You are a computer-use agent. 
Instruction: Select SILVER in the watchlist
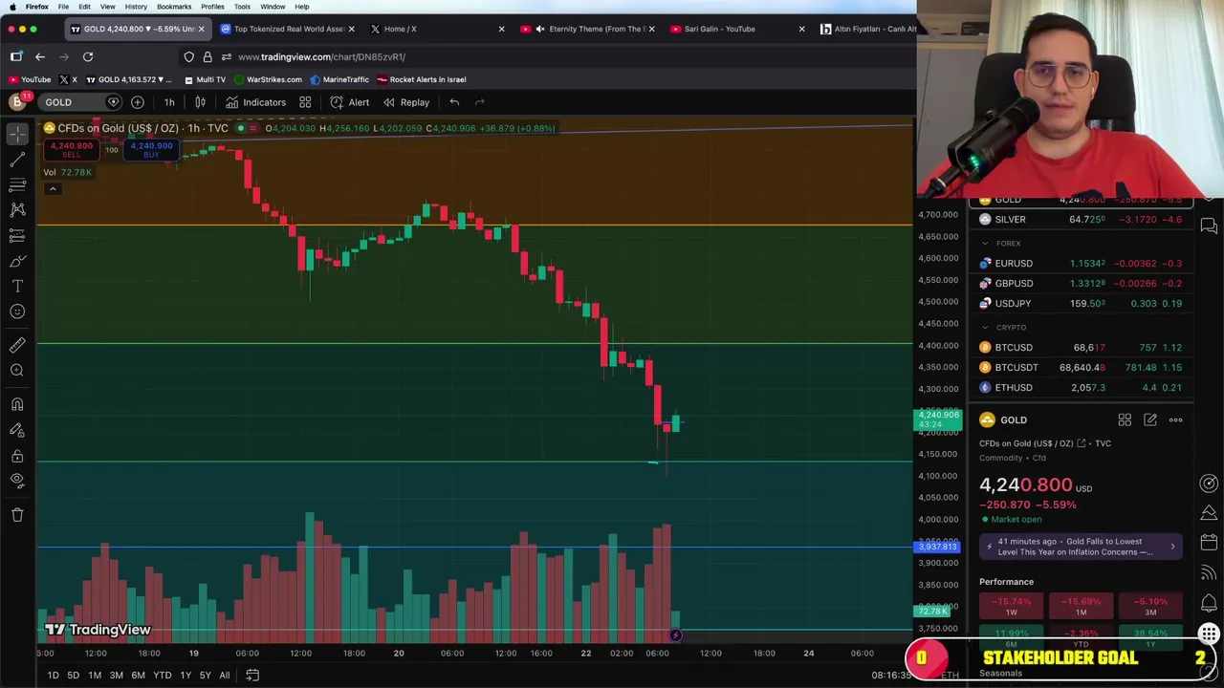1081,220
